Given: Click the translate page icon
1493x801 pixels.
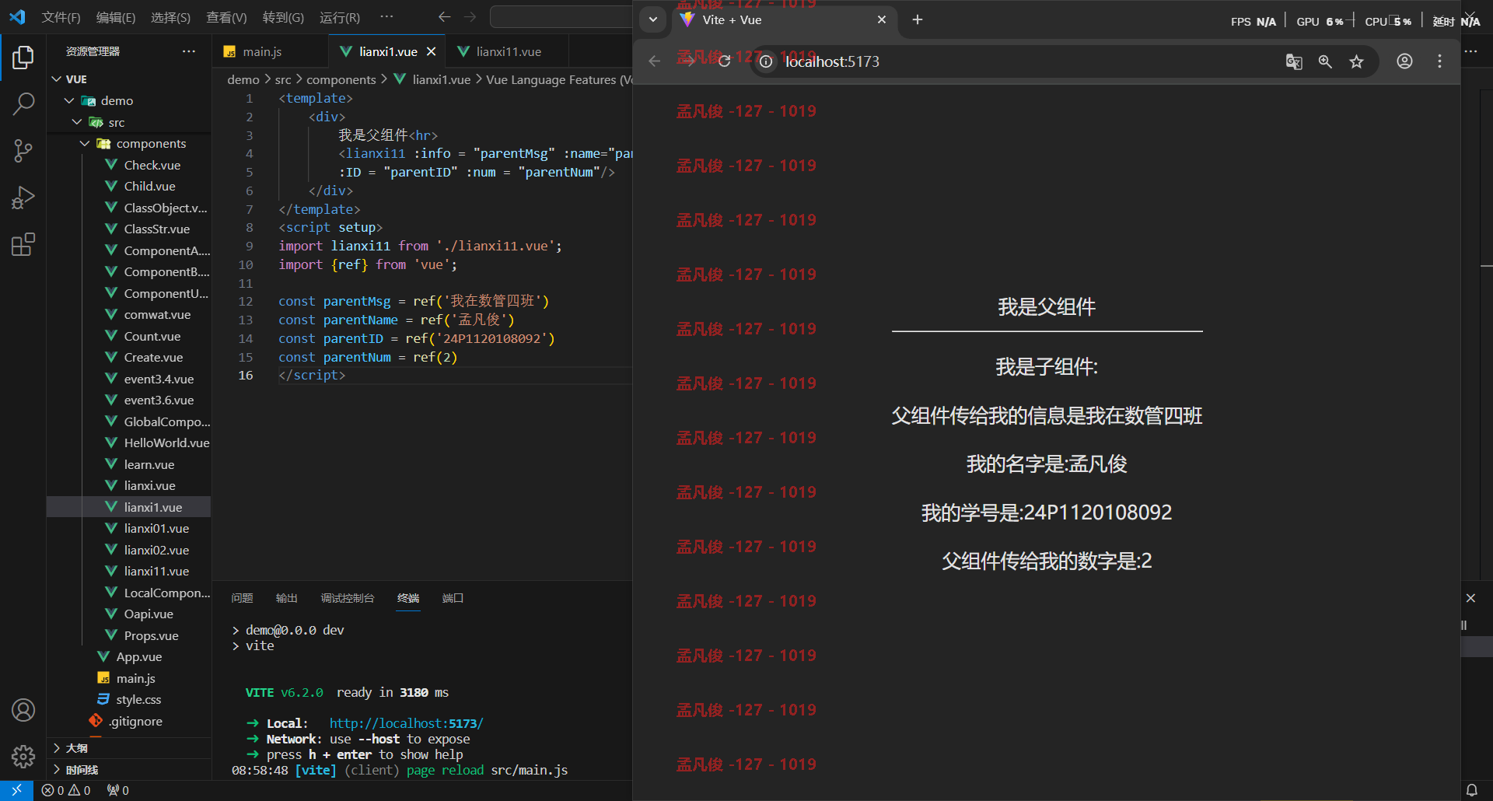Looking at the screenshot, I should [x=1294, y=61].
